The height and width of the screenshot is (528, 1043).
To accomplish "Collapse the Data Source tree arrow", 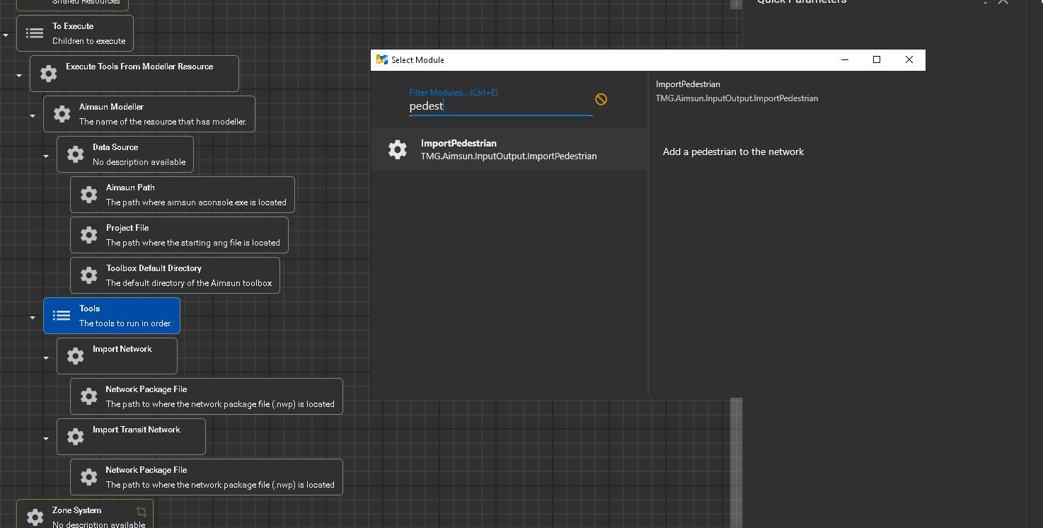I will 46,156.
